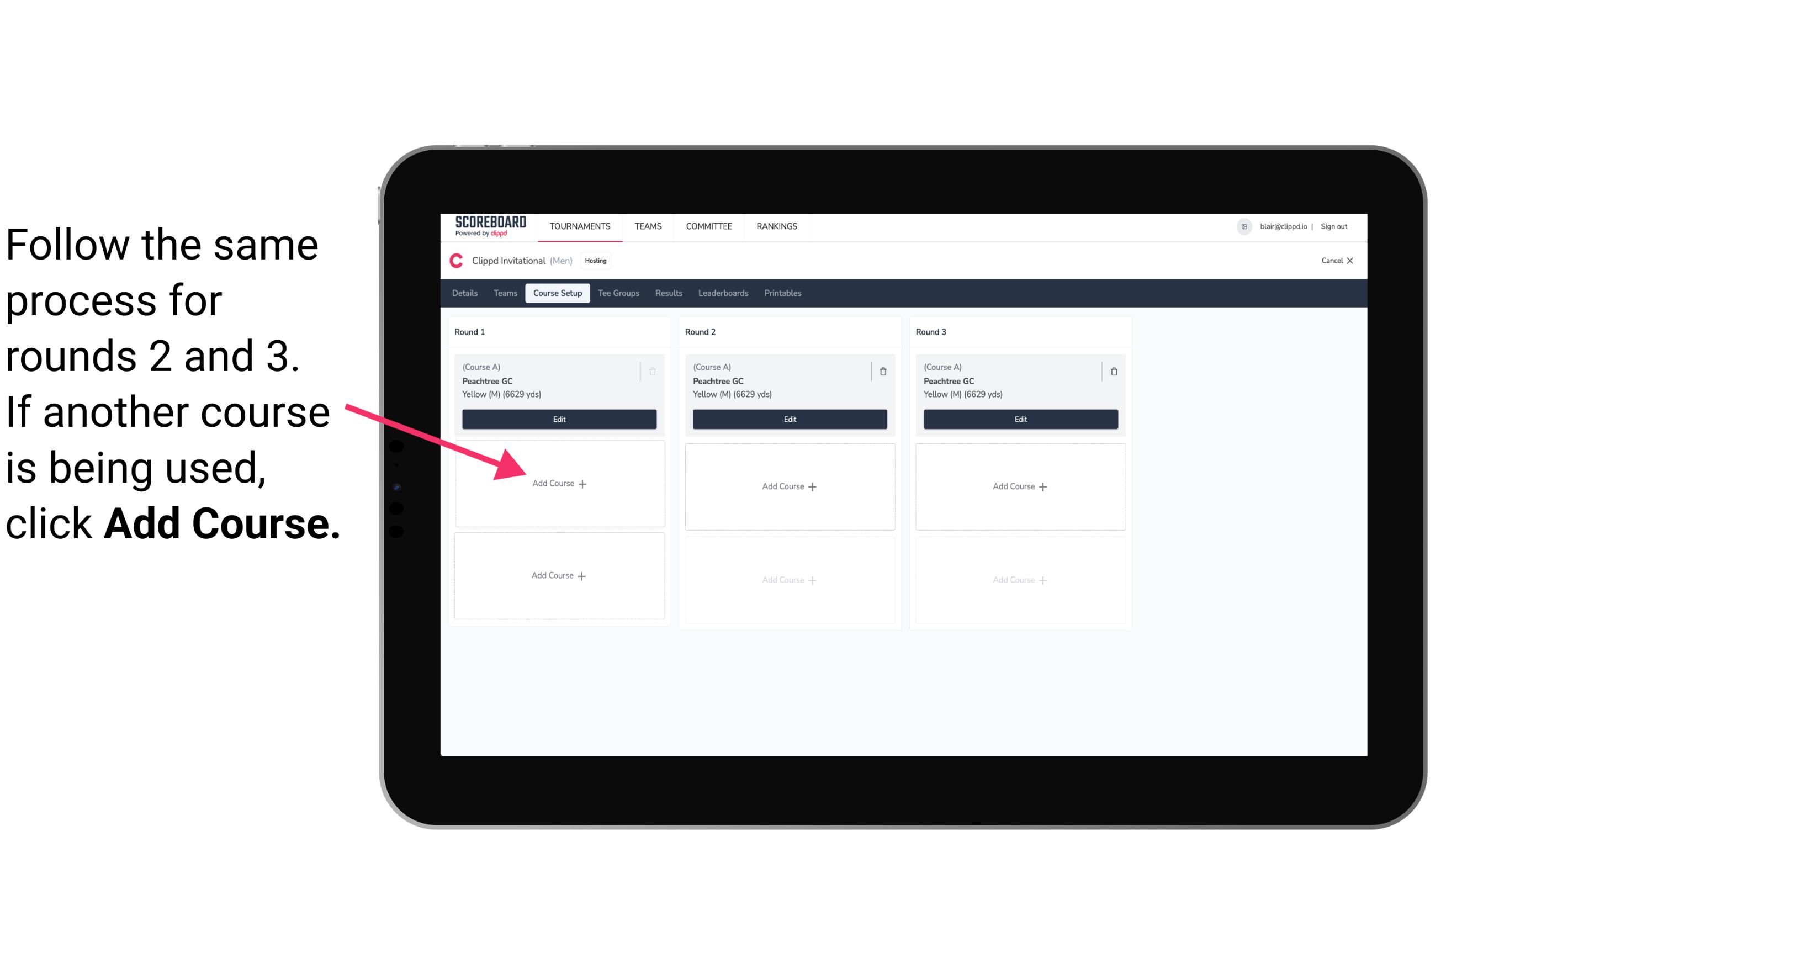Screen dimensions: 1801x969
Task: Click Edit button for Round 1 course
Action: (558, 419)
